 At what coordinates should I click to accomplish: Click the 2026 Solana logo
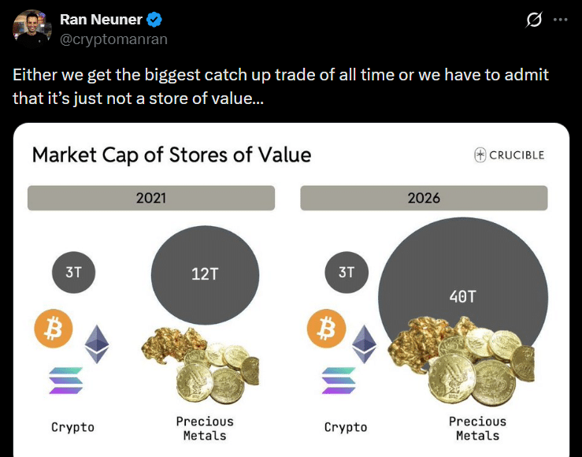pos(338,381)
